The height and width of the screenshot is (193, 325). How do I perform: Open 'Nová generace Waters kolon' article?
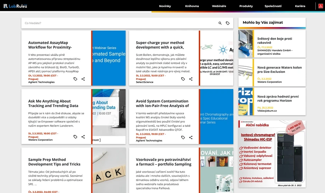[279, 69]
